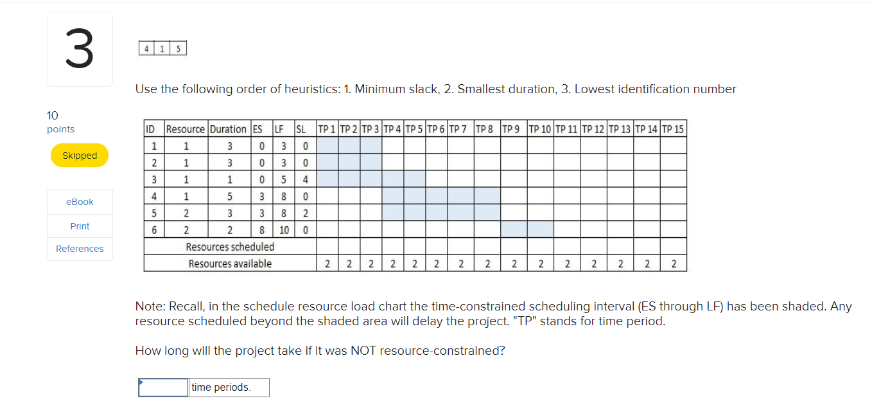Click the small box labeled 1
This screenshot has height=403, width=872.
[162, 48]
